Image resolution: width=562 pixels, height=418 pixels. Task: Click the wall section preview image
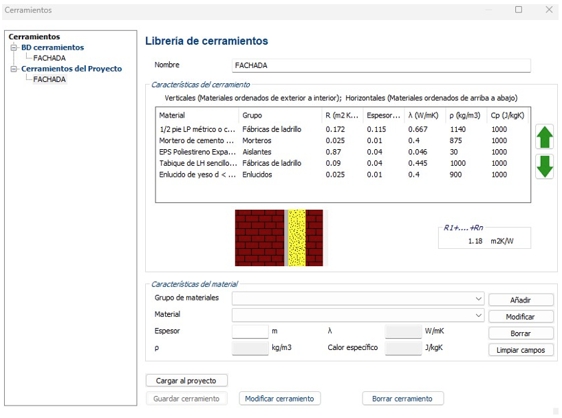281,238
